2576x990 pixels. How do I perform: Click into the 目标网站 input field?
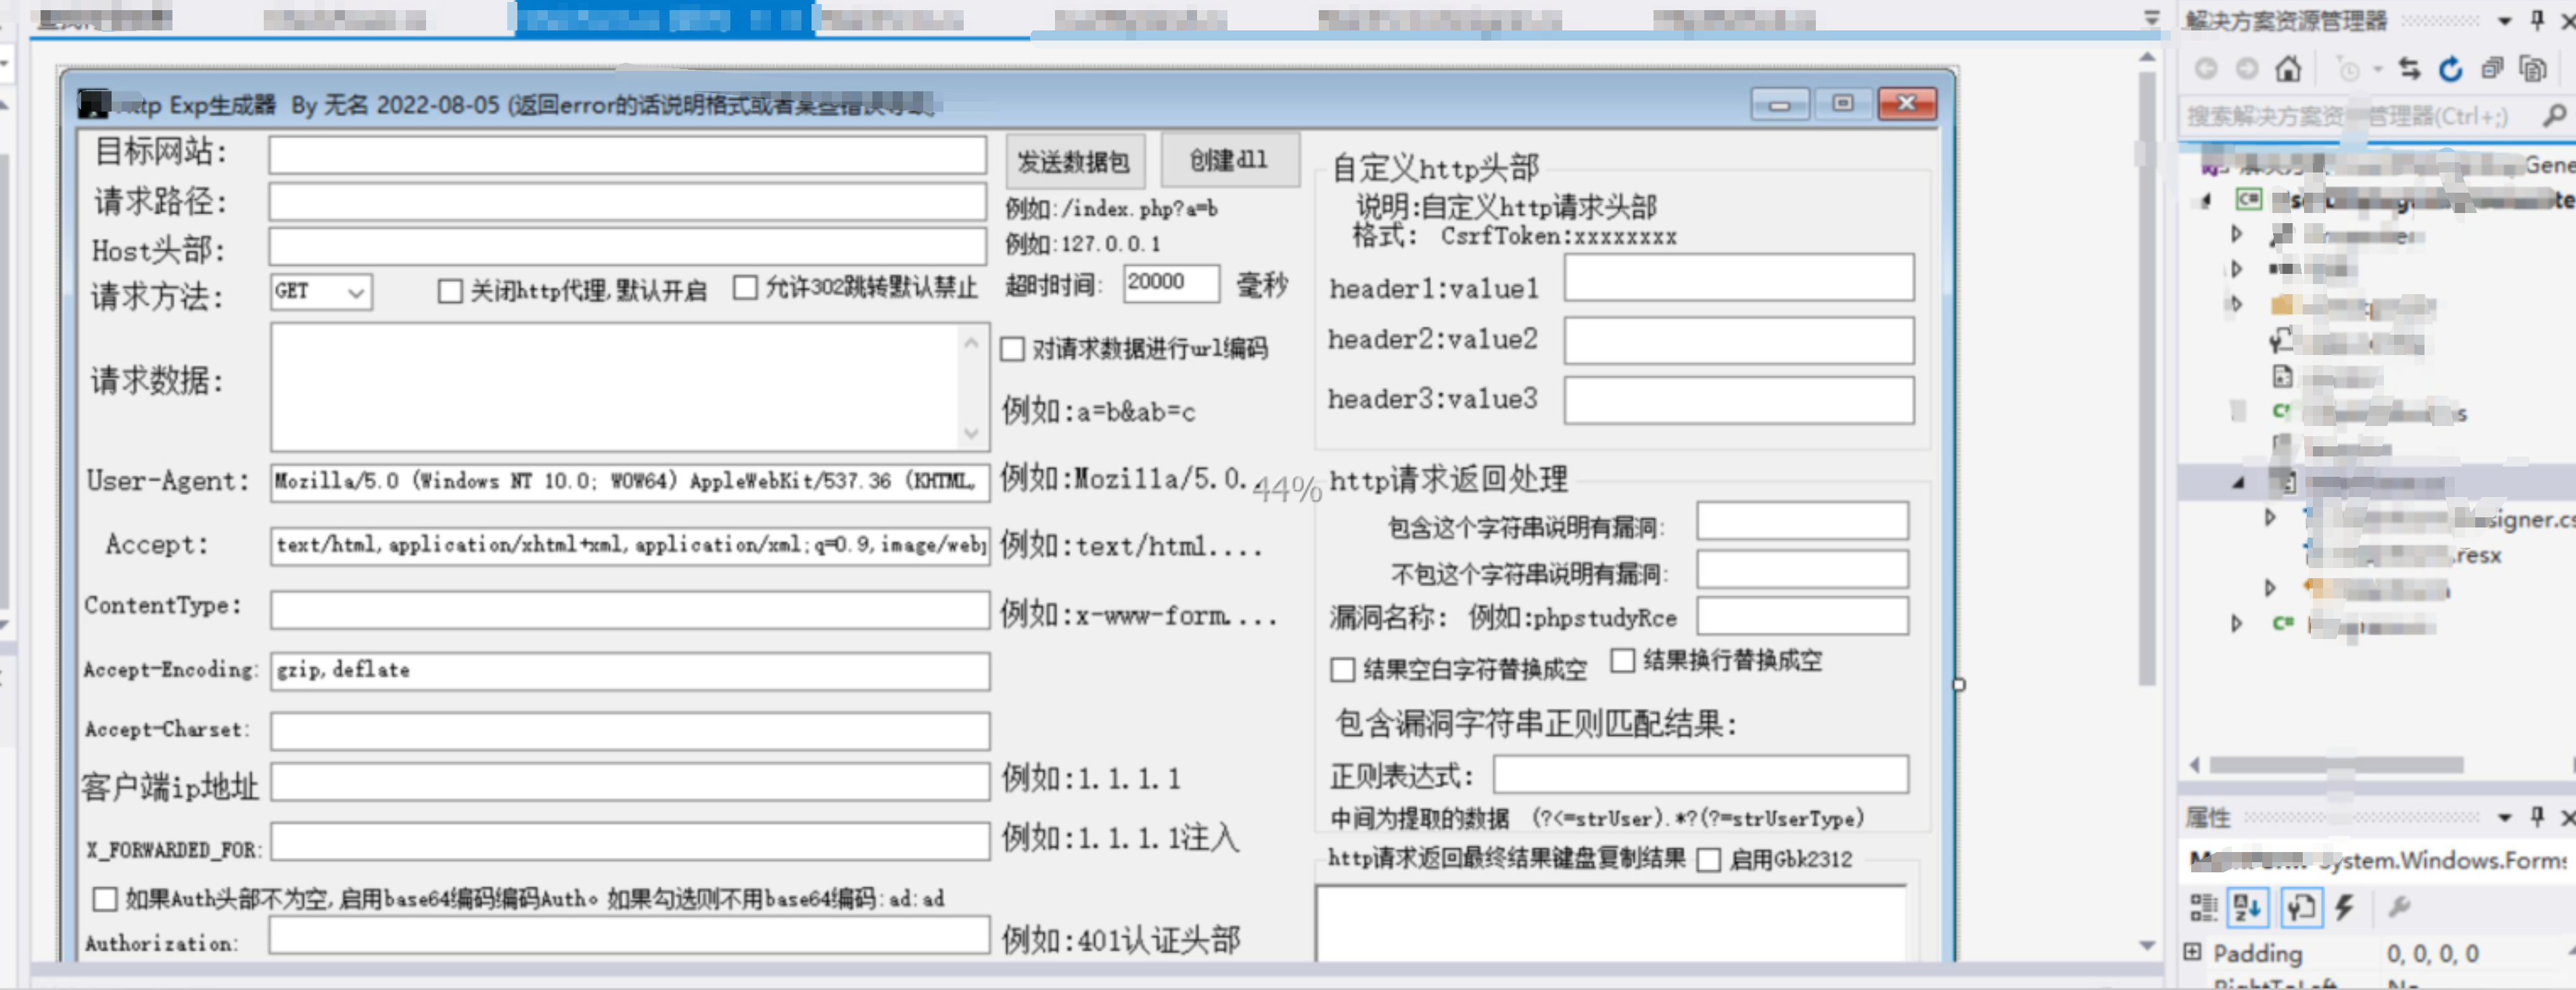[x=627, y=155]
